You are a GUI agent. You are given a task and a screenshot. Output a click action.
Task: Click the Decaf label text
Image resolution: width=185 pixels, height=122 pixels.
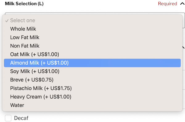[21, 118]
